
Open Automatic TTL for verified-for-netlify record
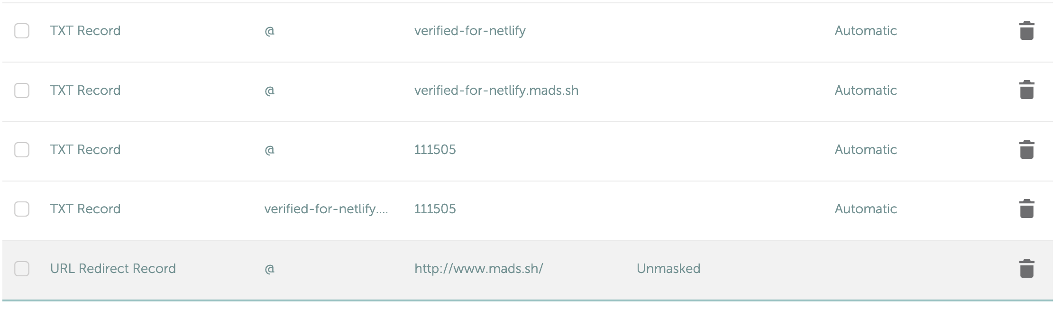(x=865, y=31)
